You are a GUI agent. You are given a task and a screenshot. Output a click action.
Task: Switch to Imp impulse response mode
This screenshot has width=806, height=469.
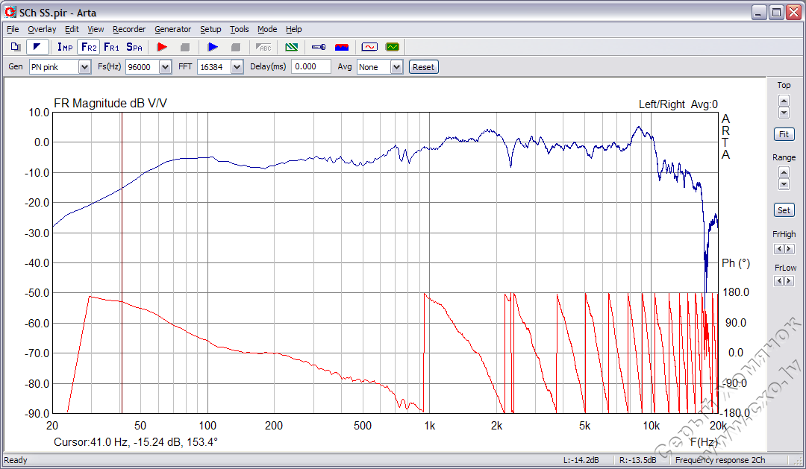[65, 47]
